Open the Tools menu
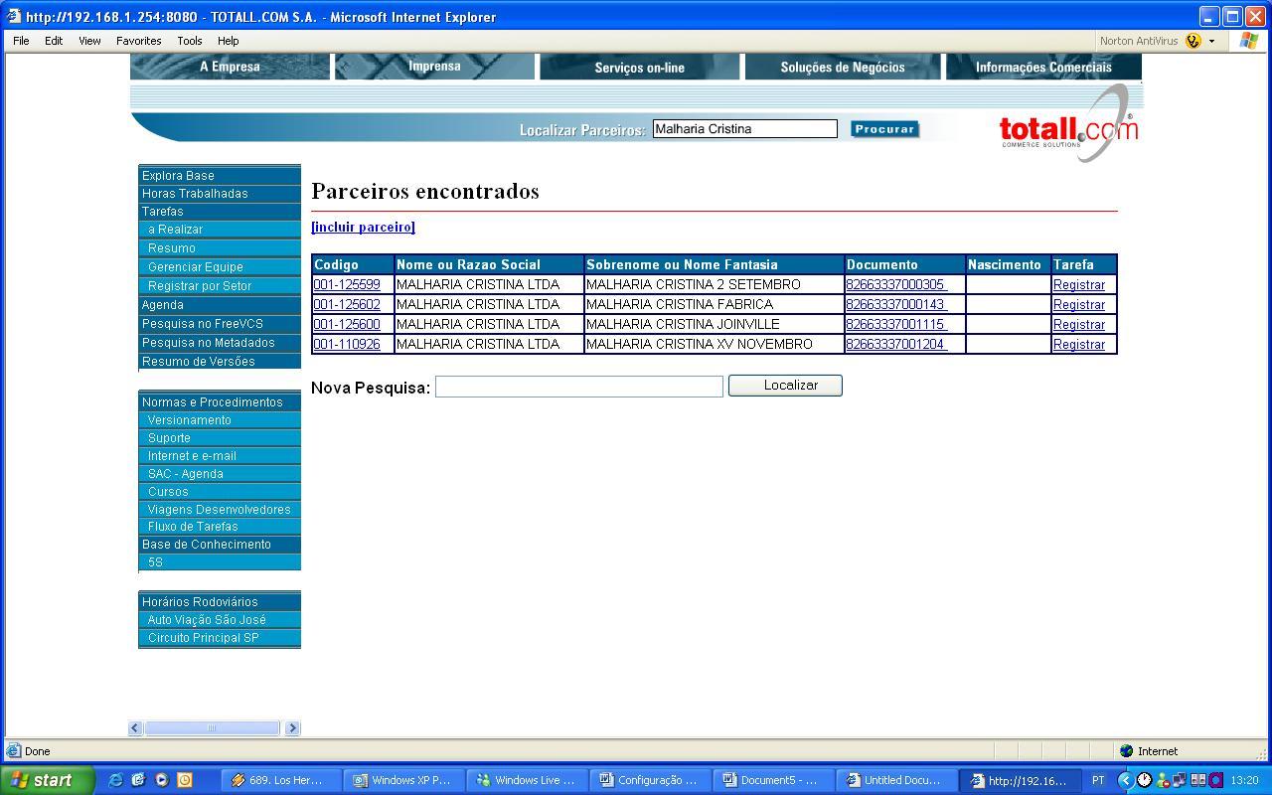1272x795 pixels. 189,41
